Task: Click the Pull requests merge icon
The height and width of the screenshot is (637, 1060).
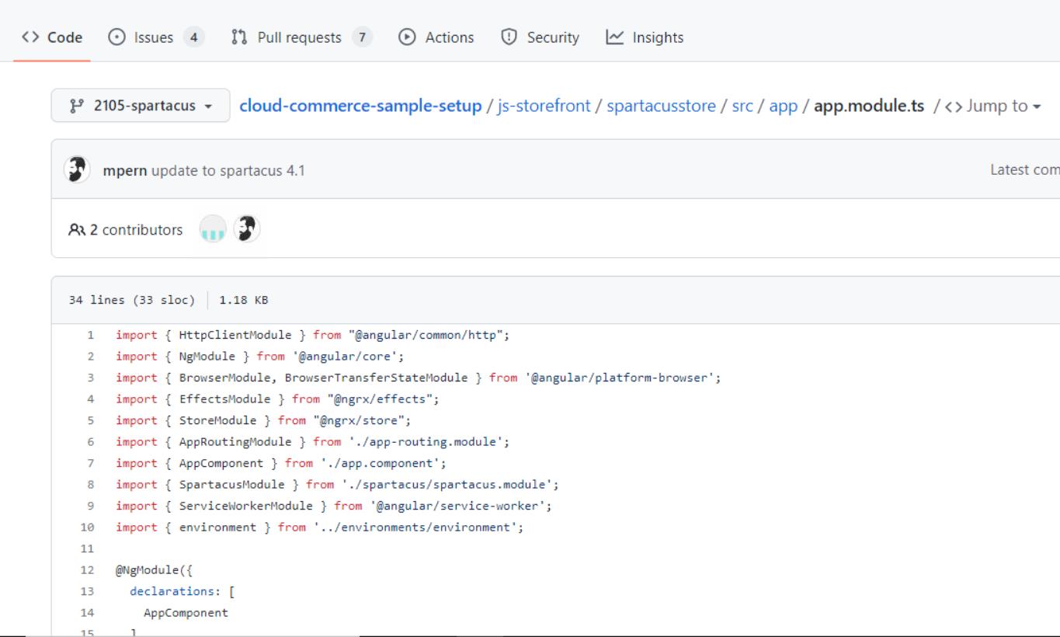Action: (240, 37)
